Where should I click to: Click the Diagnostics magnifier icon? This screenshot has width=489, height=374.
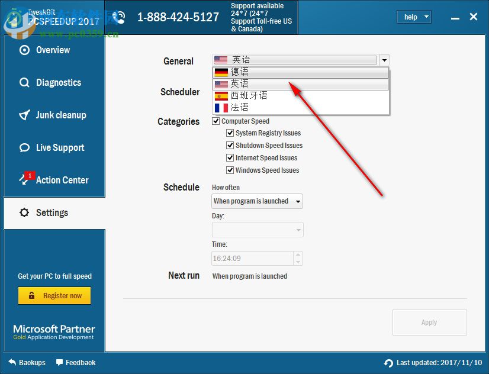tap(24, 83)
